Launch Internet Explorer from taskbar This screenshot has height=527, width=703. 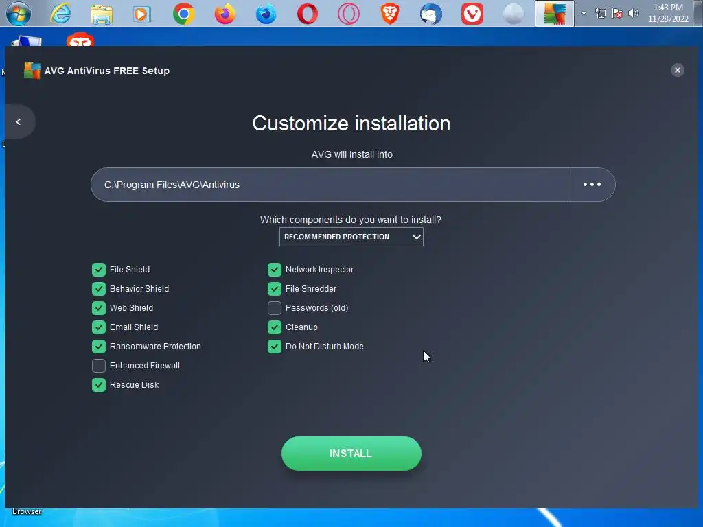(60, 14)
